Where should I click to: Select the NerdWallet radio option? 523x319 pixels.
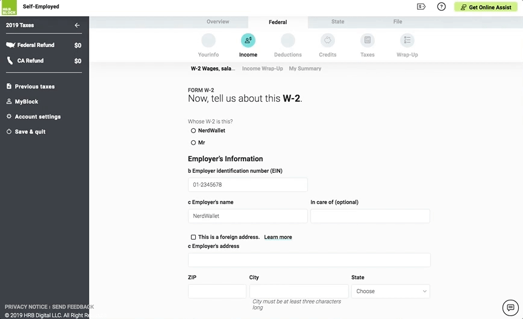tap(193, 131)
